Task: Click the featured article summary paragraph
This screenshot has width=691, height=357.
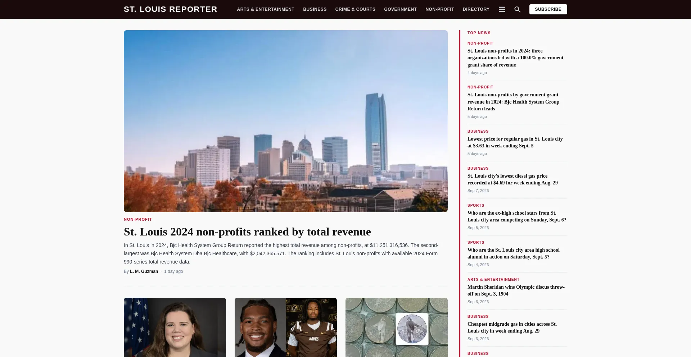Action: 281,253
